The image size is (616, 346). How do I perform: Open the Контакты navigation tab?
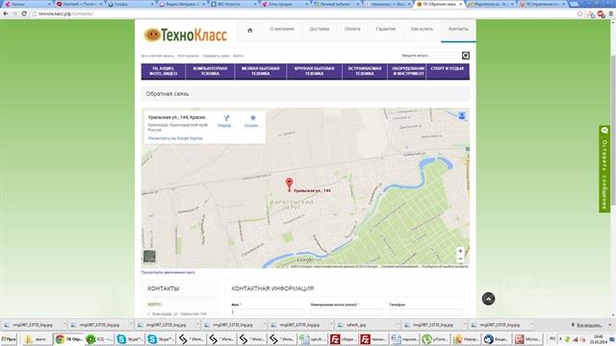(458, 29)
